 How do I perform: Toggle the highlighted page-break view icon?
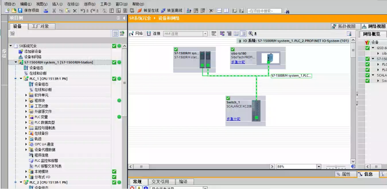pyautogui.click(x=243, y=34)
